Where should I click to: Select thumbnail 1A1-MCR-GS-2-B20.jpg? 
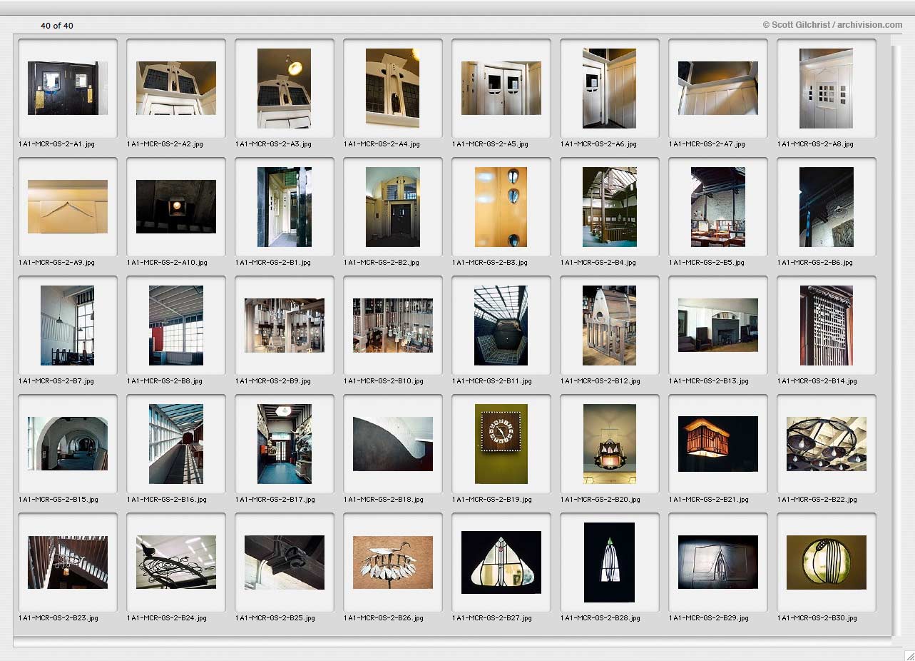(610, 444)
